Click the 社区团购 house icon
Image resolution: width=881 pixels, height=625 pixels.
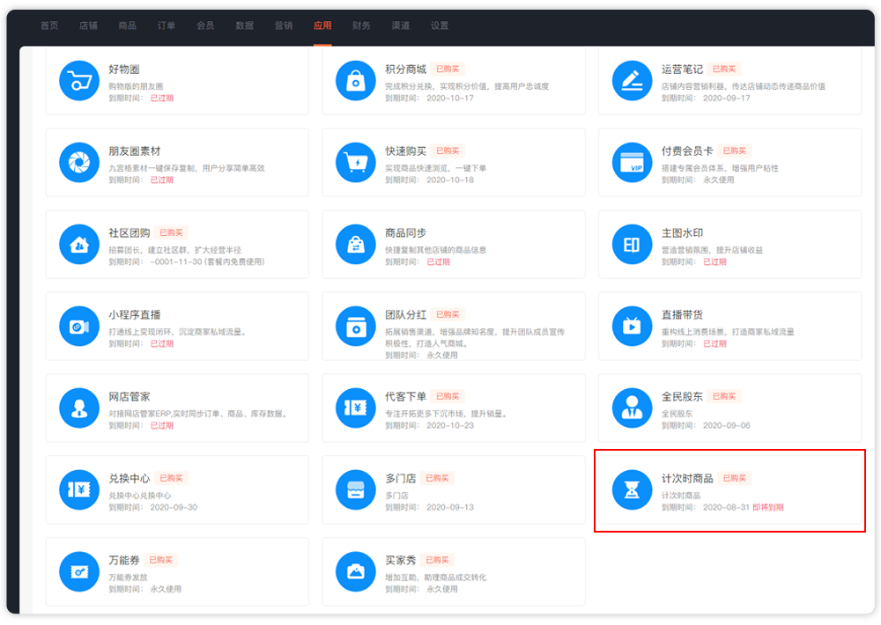(78, 245)
